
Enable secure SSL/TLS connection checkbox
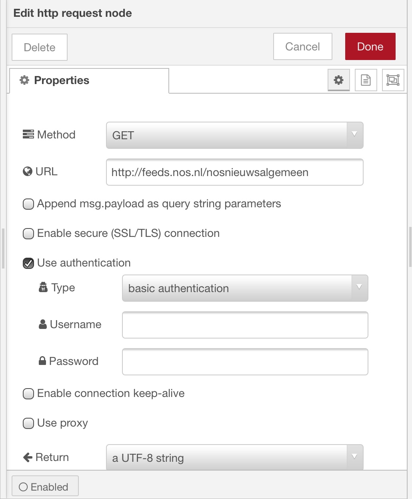coord(28,234)
